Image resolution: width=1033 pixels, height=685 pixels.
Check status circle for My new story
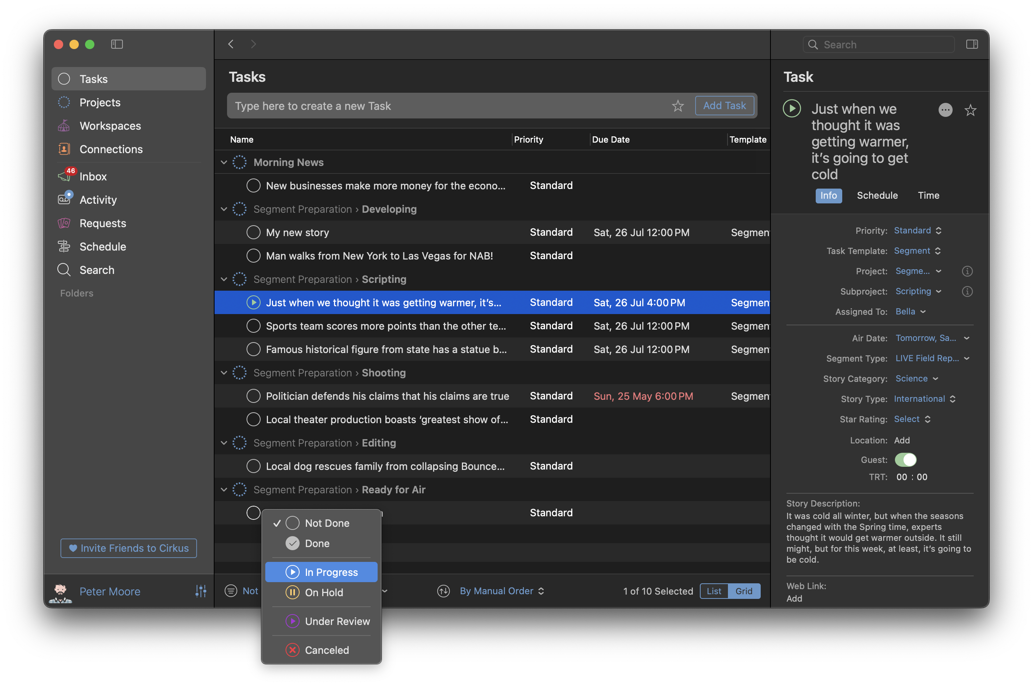point(253,232)
